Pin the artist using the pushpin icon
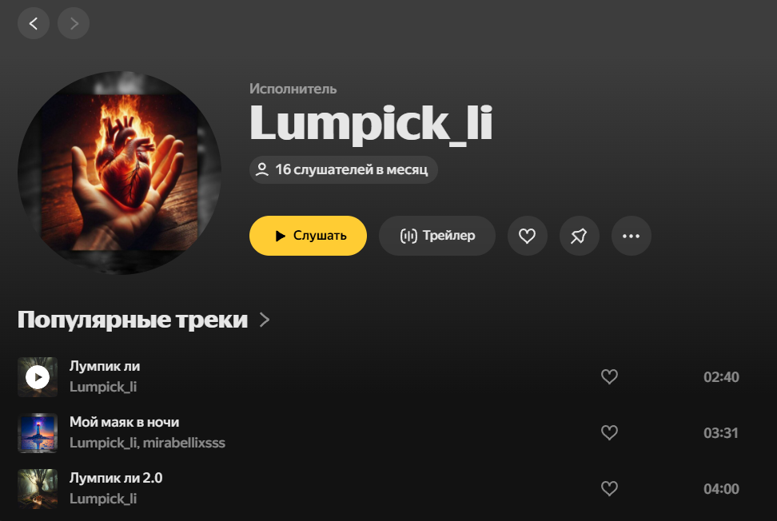Screen dimensions: 777x521 [x=580, y=236]
